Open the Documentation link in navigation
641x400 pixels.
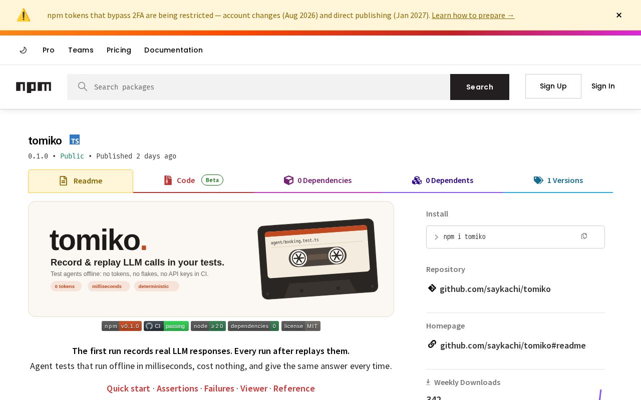(x=173, y=50)
